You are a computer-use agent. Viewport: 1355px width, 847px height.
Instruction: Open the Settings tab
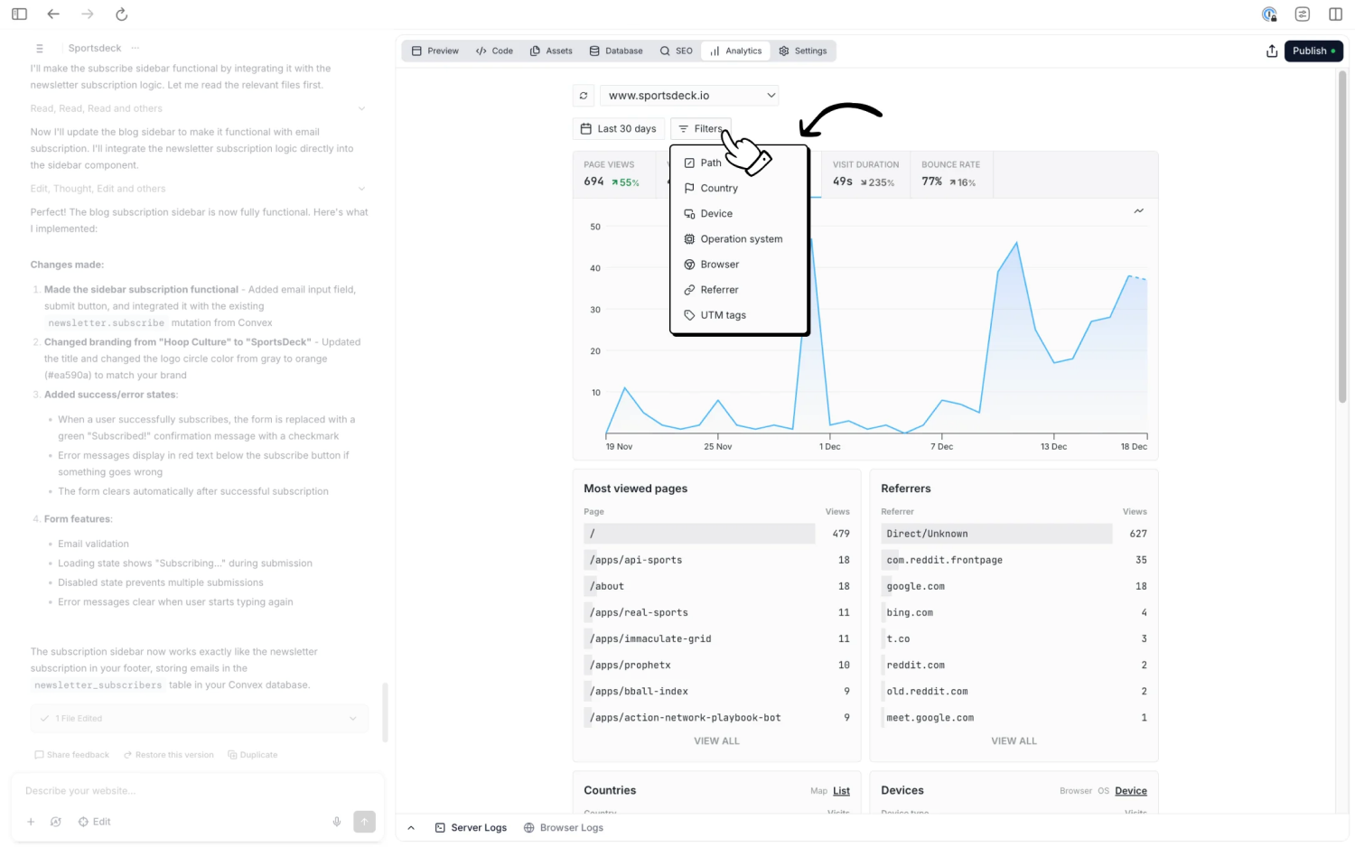point(803,51)
